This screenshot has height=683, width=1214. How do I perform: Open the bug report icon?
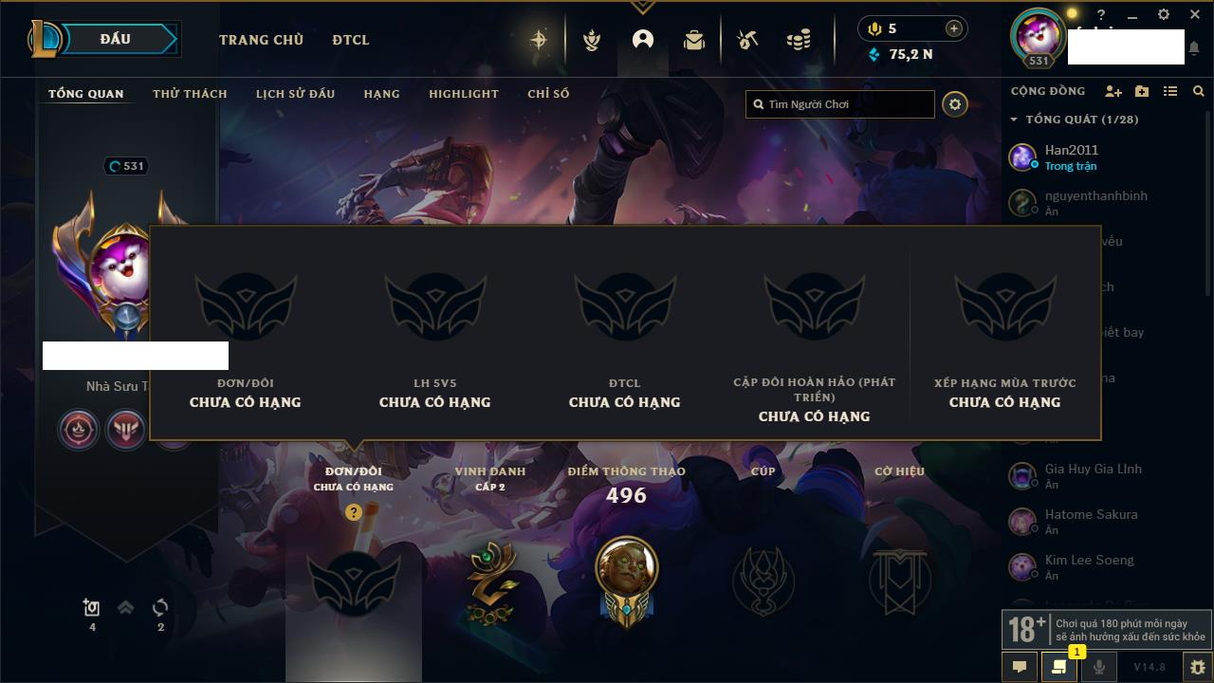tap(1197, 667)
